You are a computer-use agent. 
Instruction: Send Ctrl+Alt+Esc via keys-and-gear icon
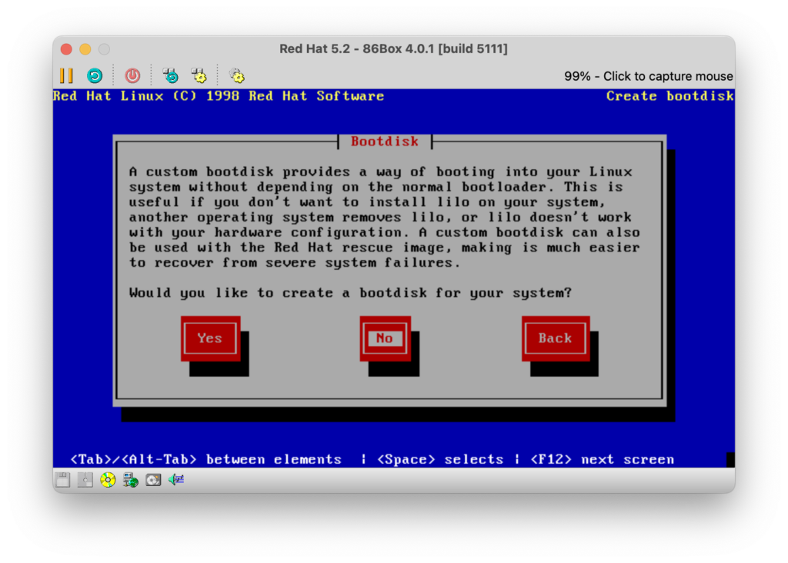coord(199,76)
